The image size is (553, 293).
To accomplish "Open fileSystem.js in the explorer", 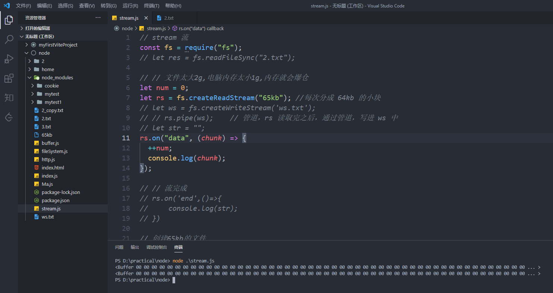I will tap(63, 151).
